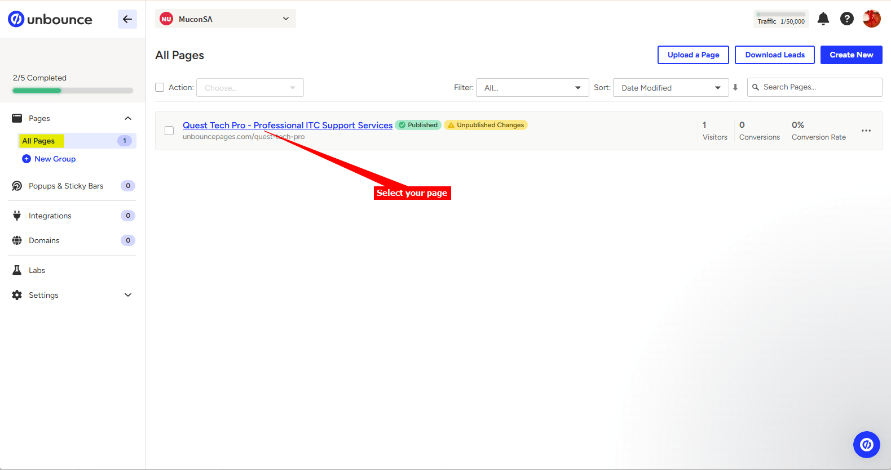Open Unbounce chat widget button
Screen dimensions: 891x470
[x=867, y=445]
